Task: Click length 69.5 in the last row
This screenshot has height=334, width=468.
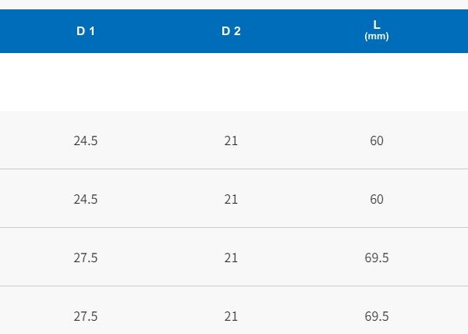Action: pos(377,316)
